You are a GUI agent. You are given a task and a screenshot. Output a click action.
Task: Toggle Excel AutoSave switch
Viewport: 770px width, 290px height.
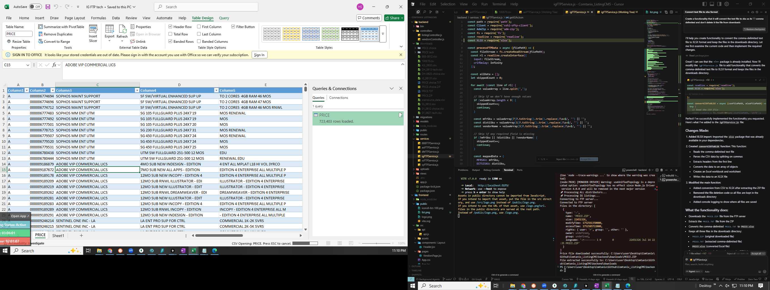coord(36,7)
